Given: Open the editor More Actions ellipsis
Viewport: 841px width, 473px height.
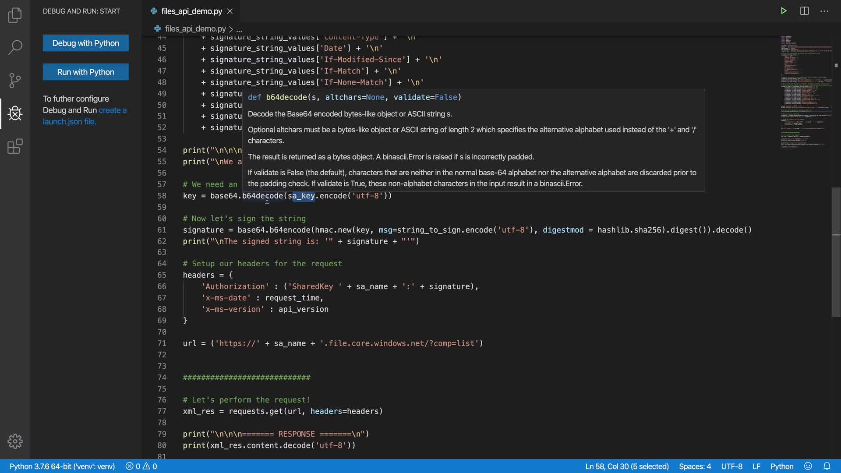Looking at the screenshot, I should click(824, 11).
